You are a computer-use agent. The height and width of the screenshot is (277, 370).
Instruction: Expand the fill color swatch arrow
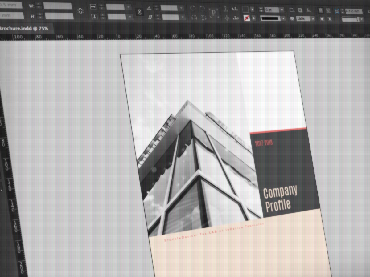(x=253, y=9)
